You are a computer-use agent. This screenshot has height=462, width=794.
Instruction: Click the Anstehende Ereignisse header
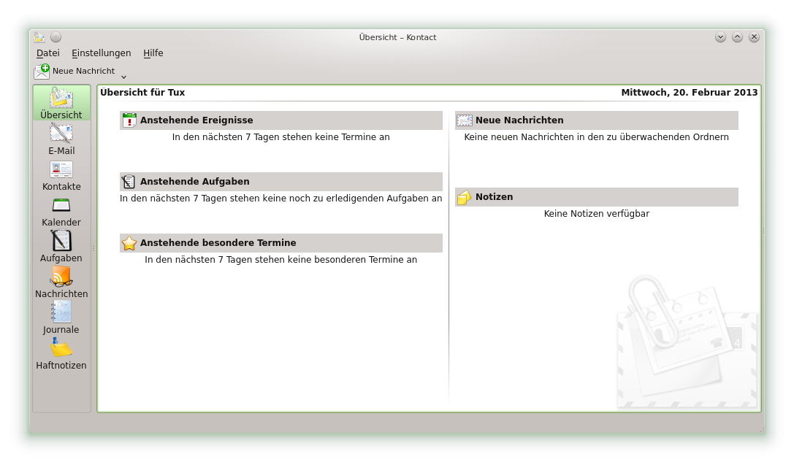coord(196,120)
